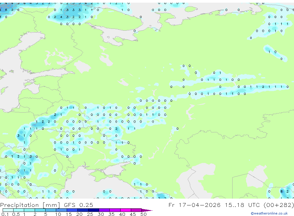Click the 'Precipitation [mm]' title text
Viewport: 294px width, 216px height.
[30, 205]
